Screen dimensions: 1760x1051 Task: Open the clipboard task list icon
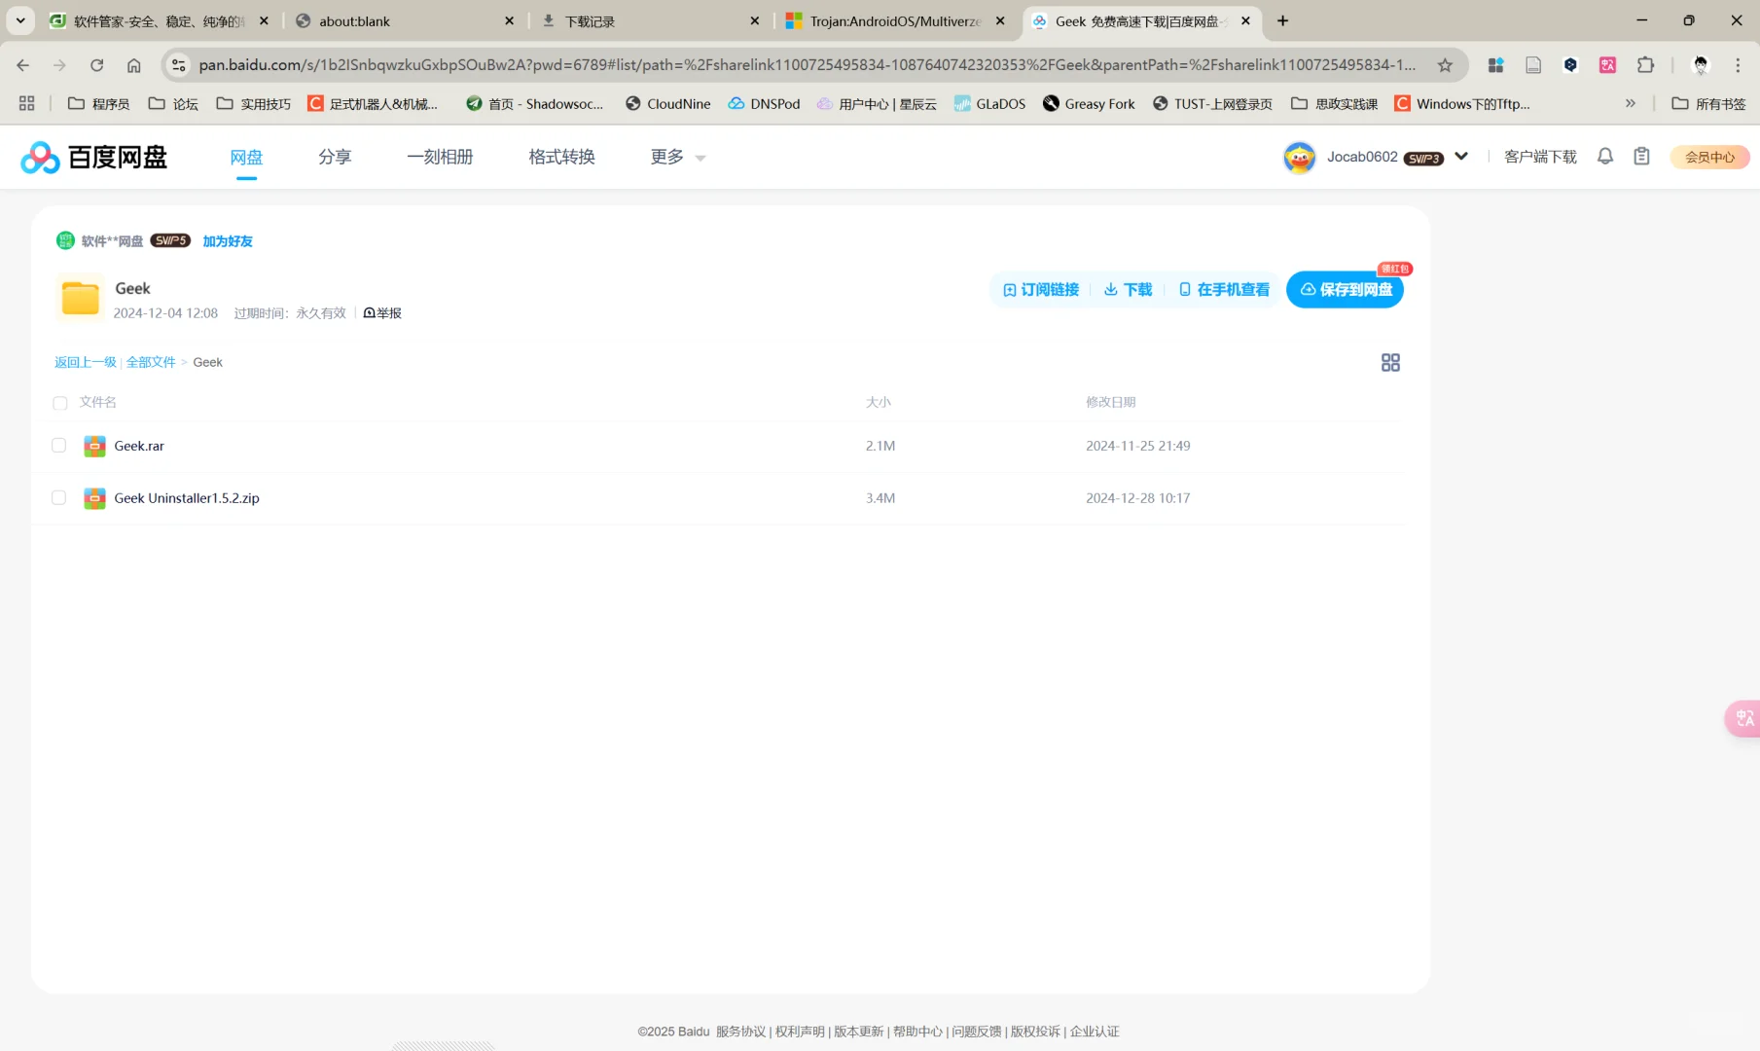click(x=1641, y=156)
